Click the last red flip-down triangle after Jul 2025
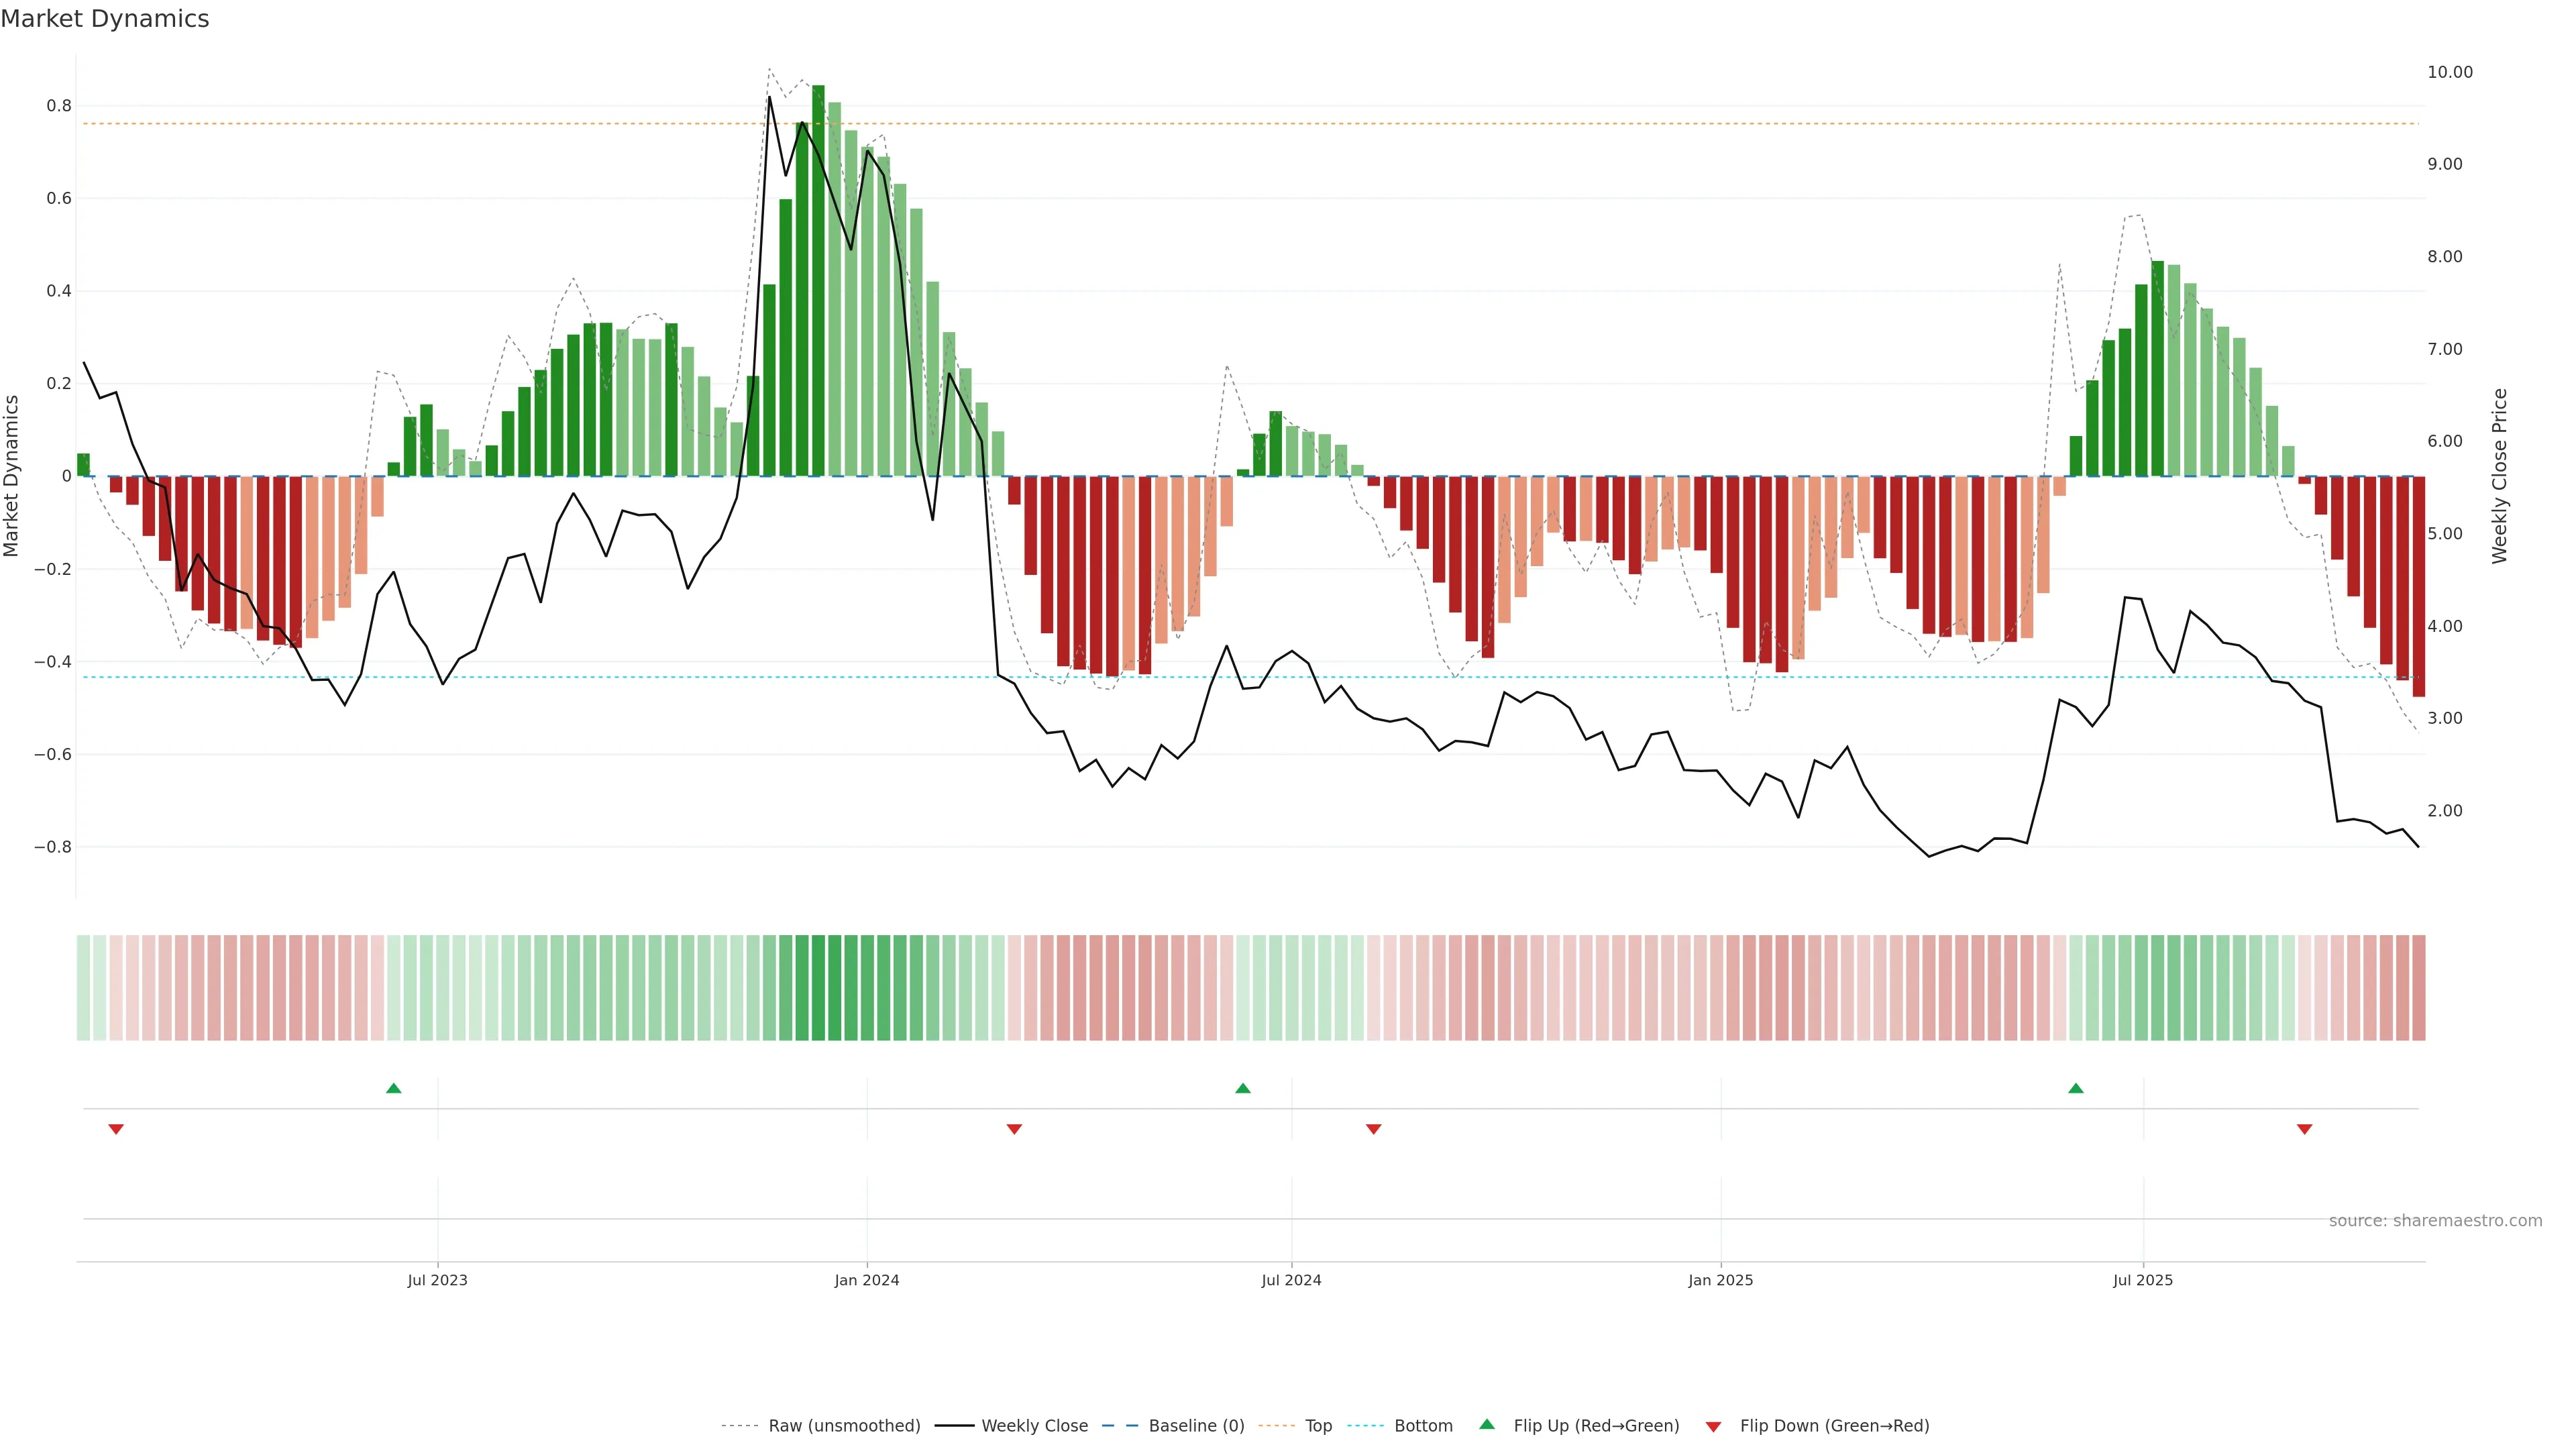This screenshot has height=1449, width=2576. (2305, 1129)
